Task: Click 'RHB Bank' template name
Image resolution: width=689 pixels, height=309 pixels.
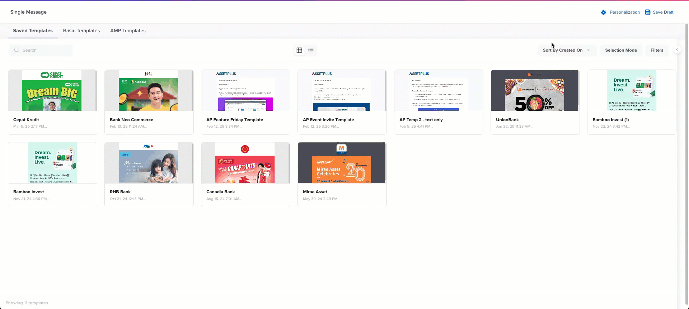Action: [120, 192]
